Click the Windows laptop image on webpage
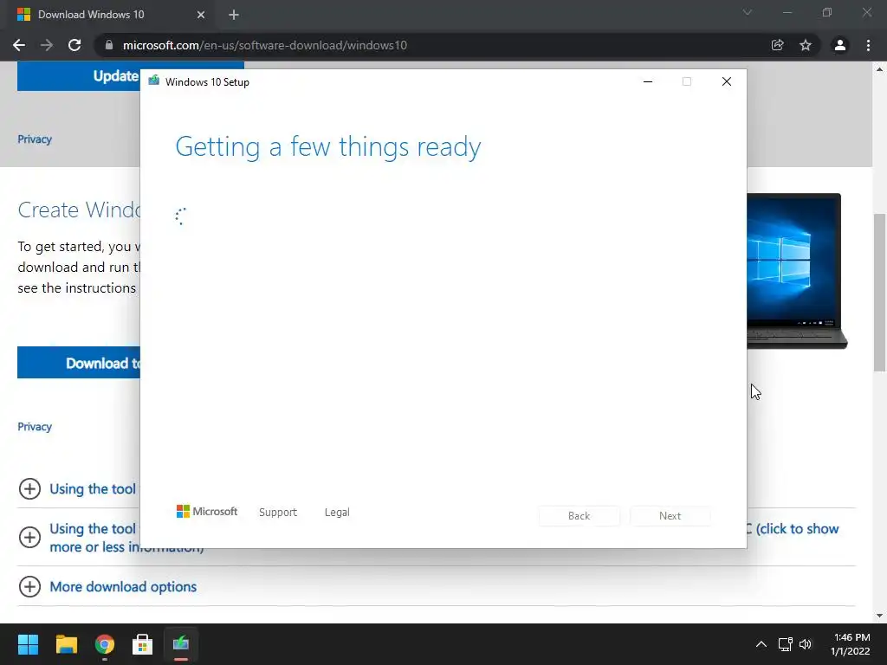Image resolution: width=887 pixels, height=665 pixels. pyautogui.click(x=797, y=271)
